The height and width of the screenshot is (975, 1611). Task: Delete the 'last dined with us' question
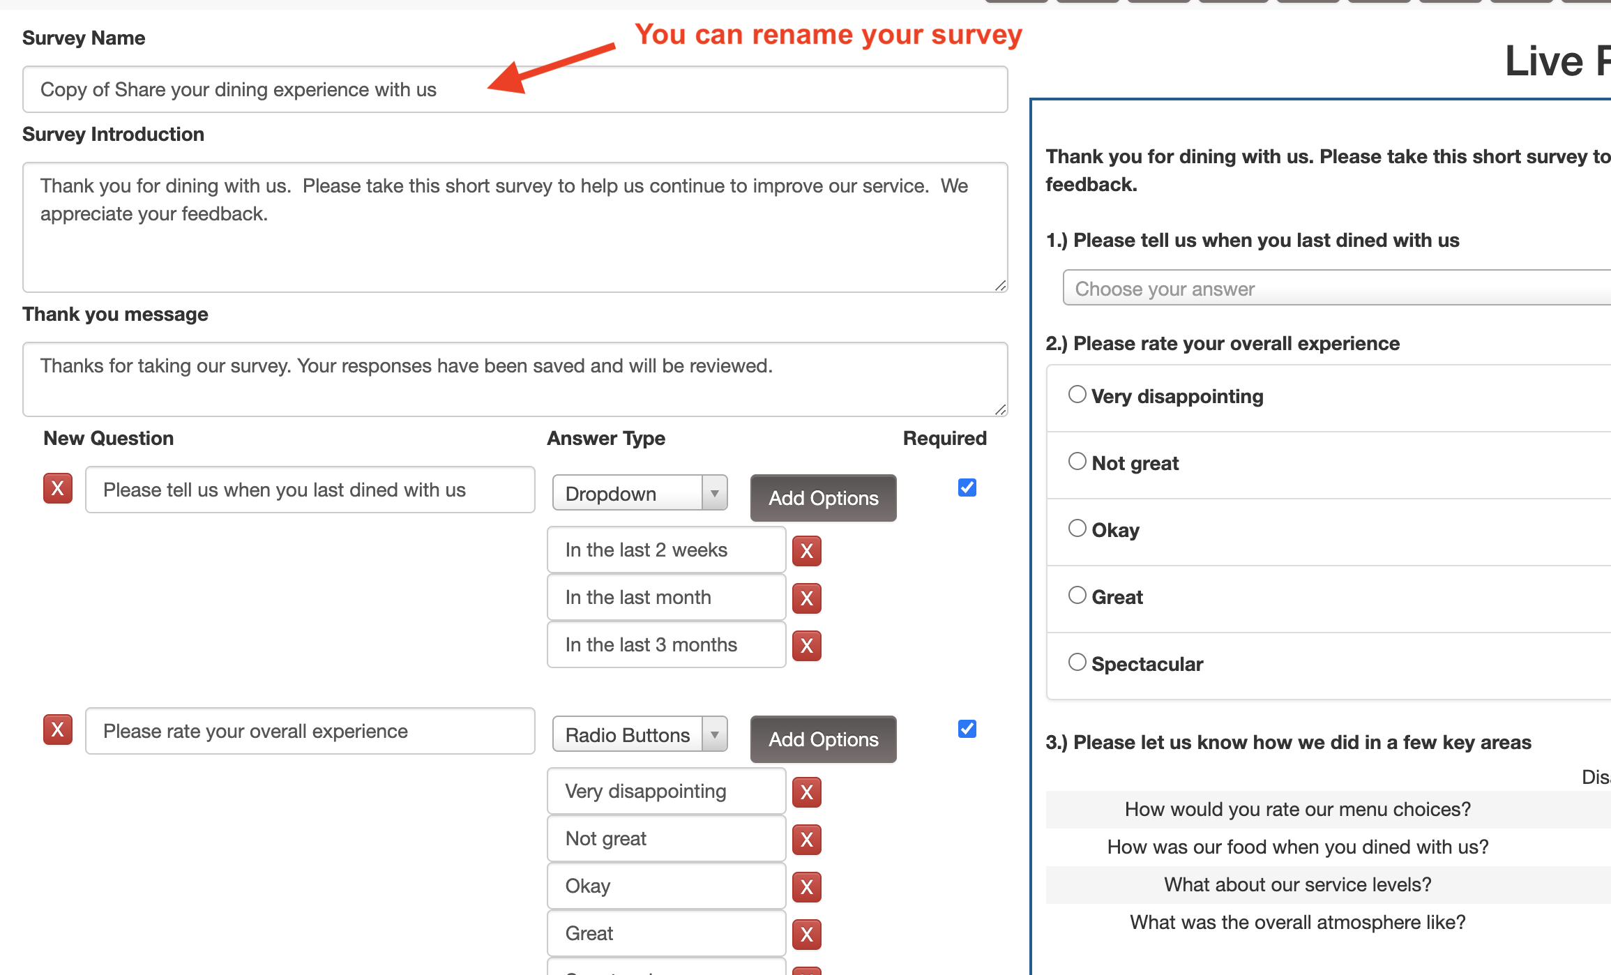pyautogui.click(x=58, y=488)
